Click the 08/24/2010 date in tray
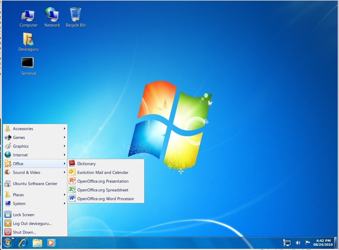The width and height of the screenshot is (339, 250). 323,245
